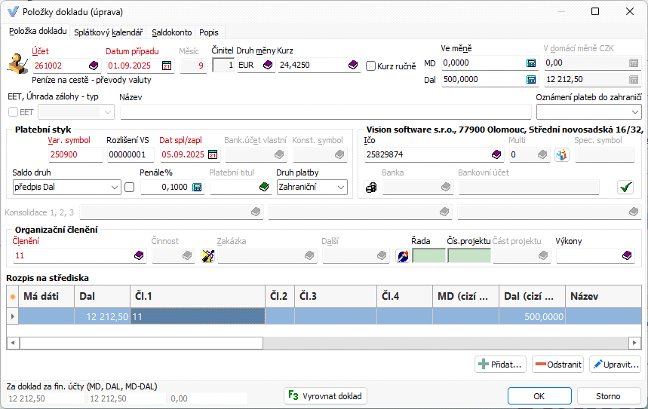Open the Druh platby dropdown
The image size is (648, 409).
coord(341,187)
